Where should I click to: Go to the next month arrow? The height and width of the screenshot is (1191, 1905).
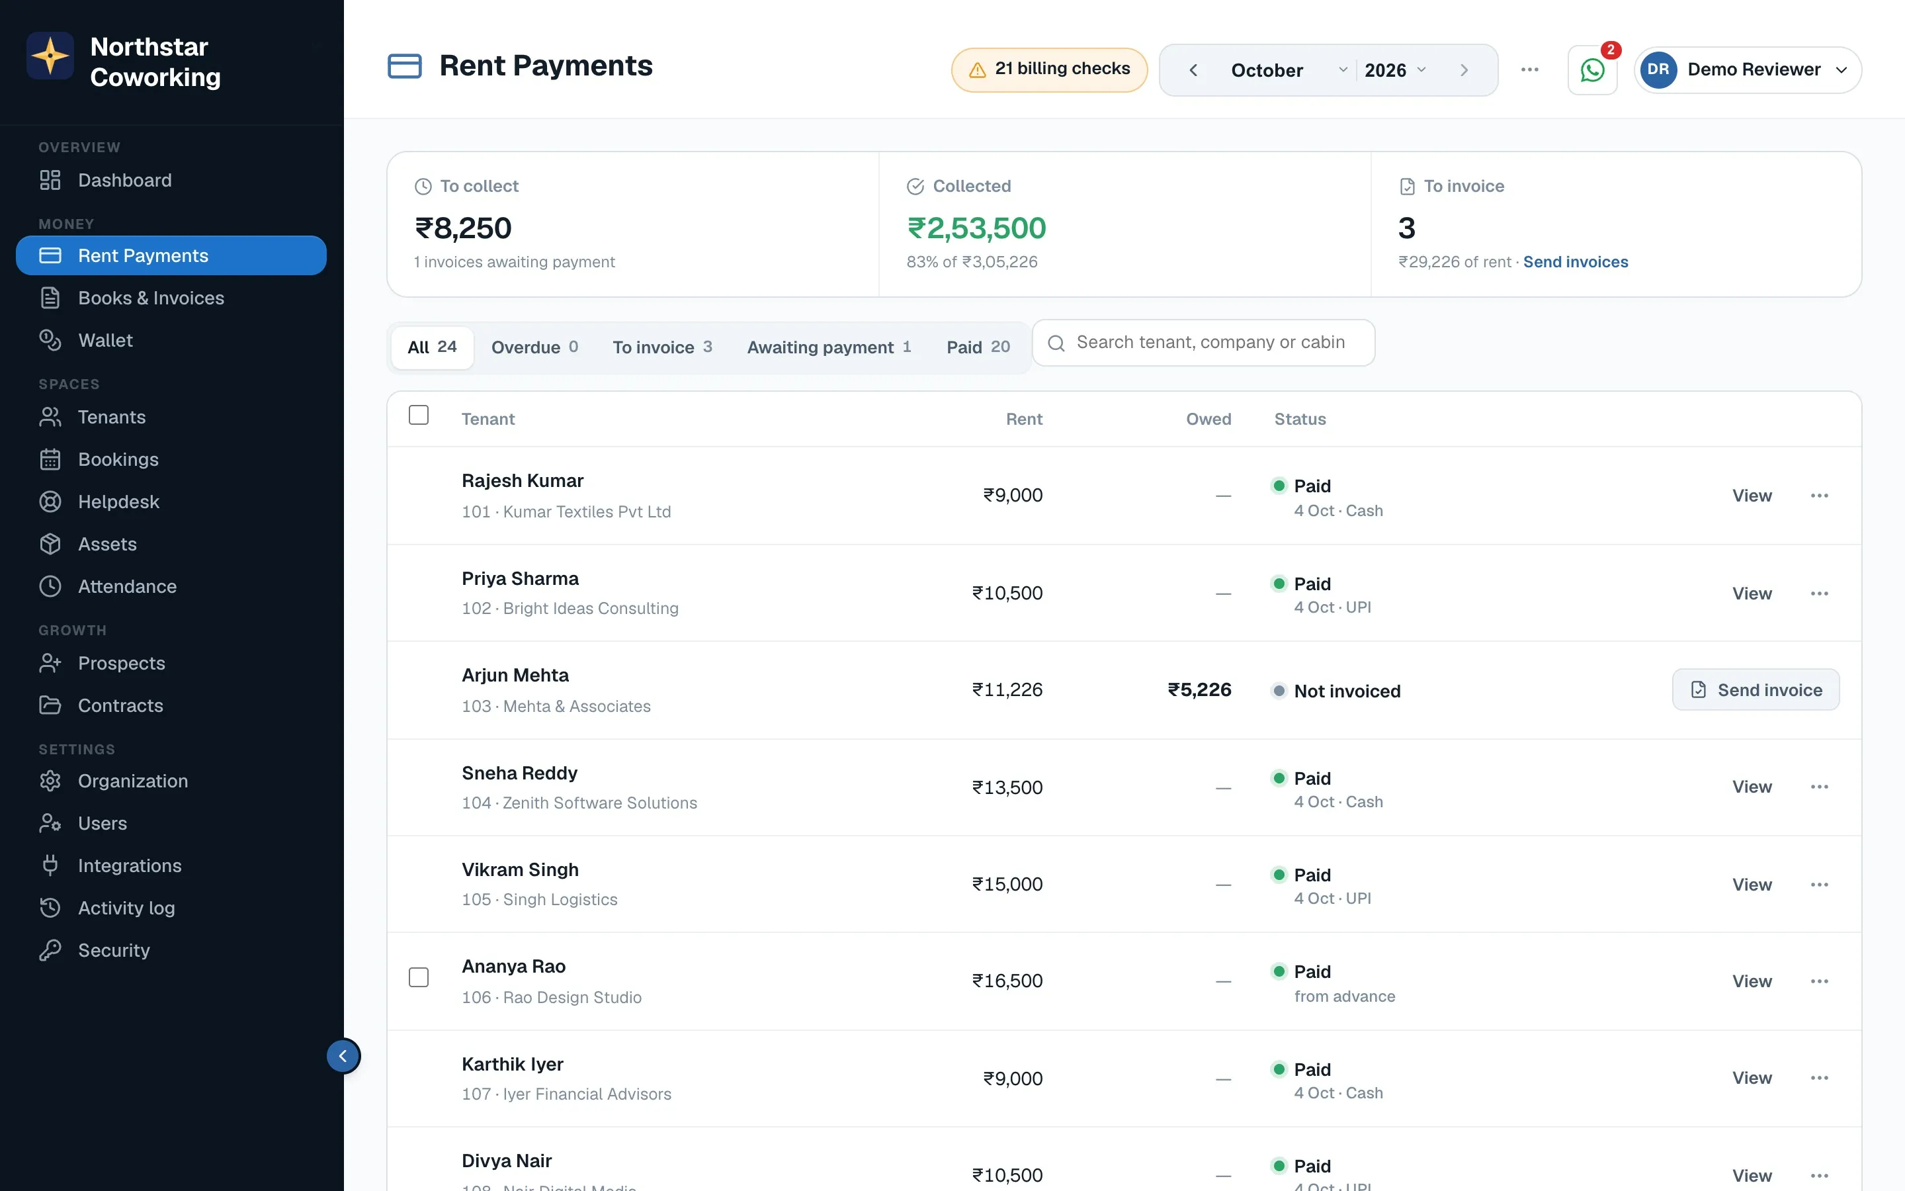pyautogui.click(x=1464, y=70)
